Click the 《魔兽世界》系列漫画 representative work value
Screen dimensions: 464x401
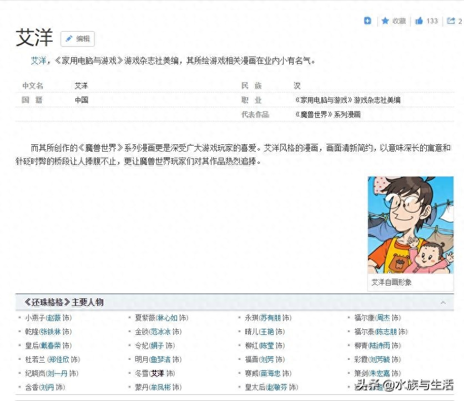[327, 114]
